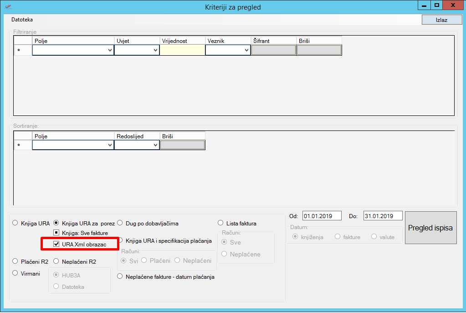466x313 pixels.
Task: Click the Izlaz button
Action: point(441,20)
